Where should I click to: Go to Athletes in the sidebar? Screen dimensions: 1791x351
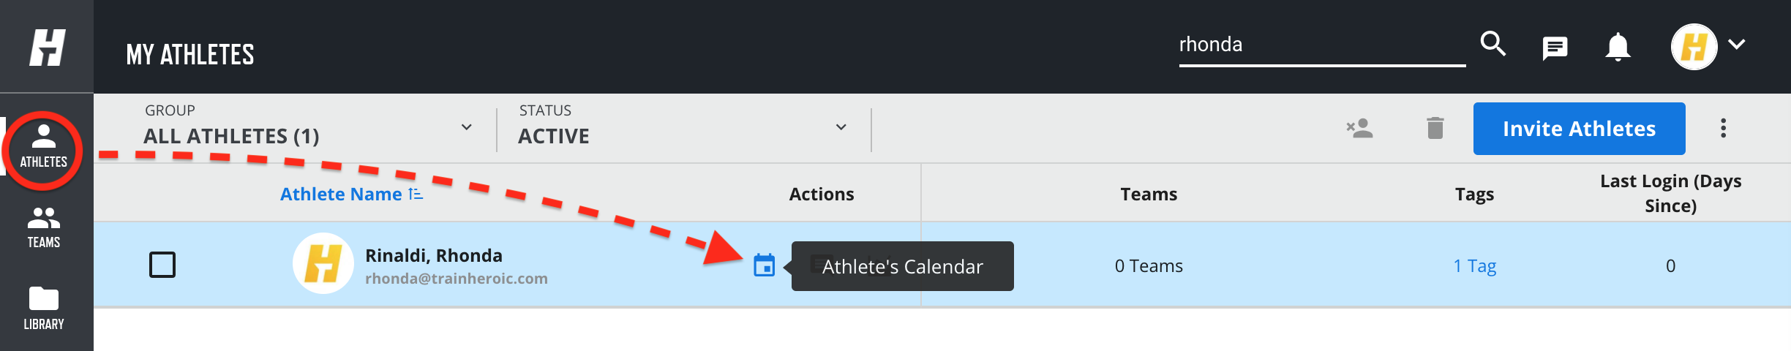click(x=44, y=146)
